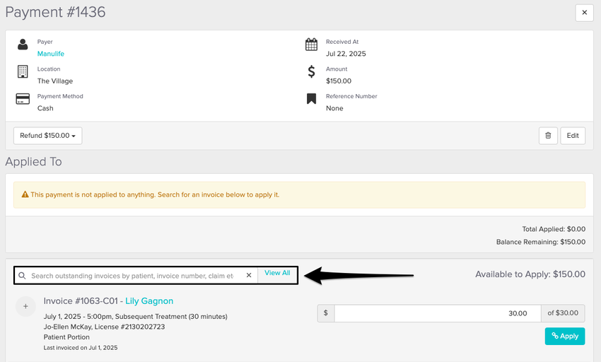This screenshot has width=601, height=362.
Task: Close the Payment #1436 dialog
Action: (584, 13)
